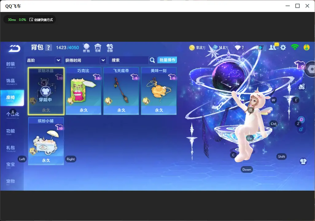Click the Left key overlay button
315x221 pixels.
coord(22,159)
